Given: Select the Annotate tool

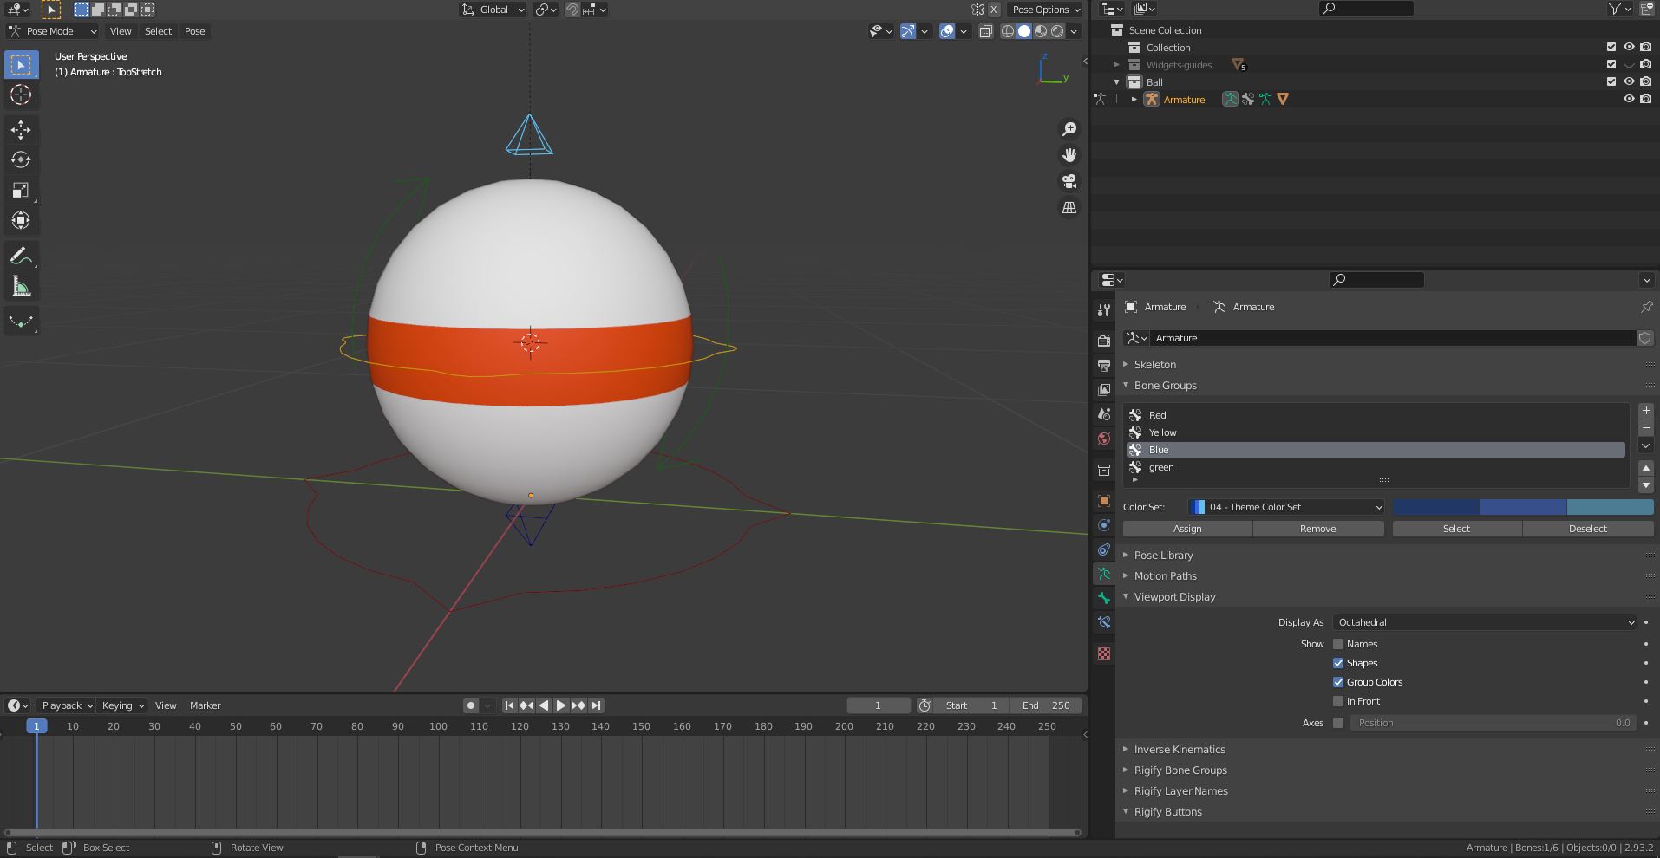Looking at the screenshot, I should coord(21,255).
